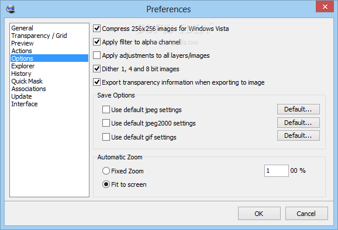Select the Fixed Zoom radio button

click(106, 171)
